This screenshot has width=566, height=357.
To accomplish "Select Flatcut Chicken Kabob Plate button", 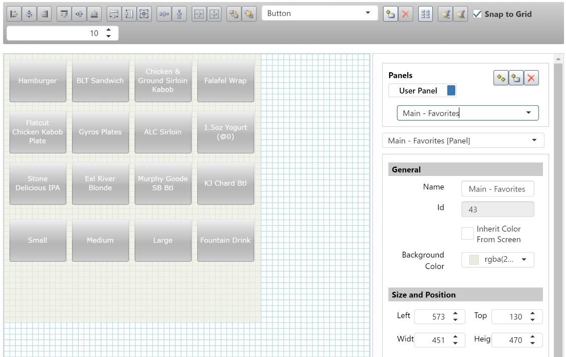I will pyautogui.click(x=38, y=132).
